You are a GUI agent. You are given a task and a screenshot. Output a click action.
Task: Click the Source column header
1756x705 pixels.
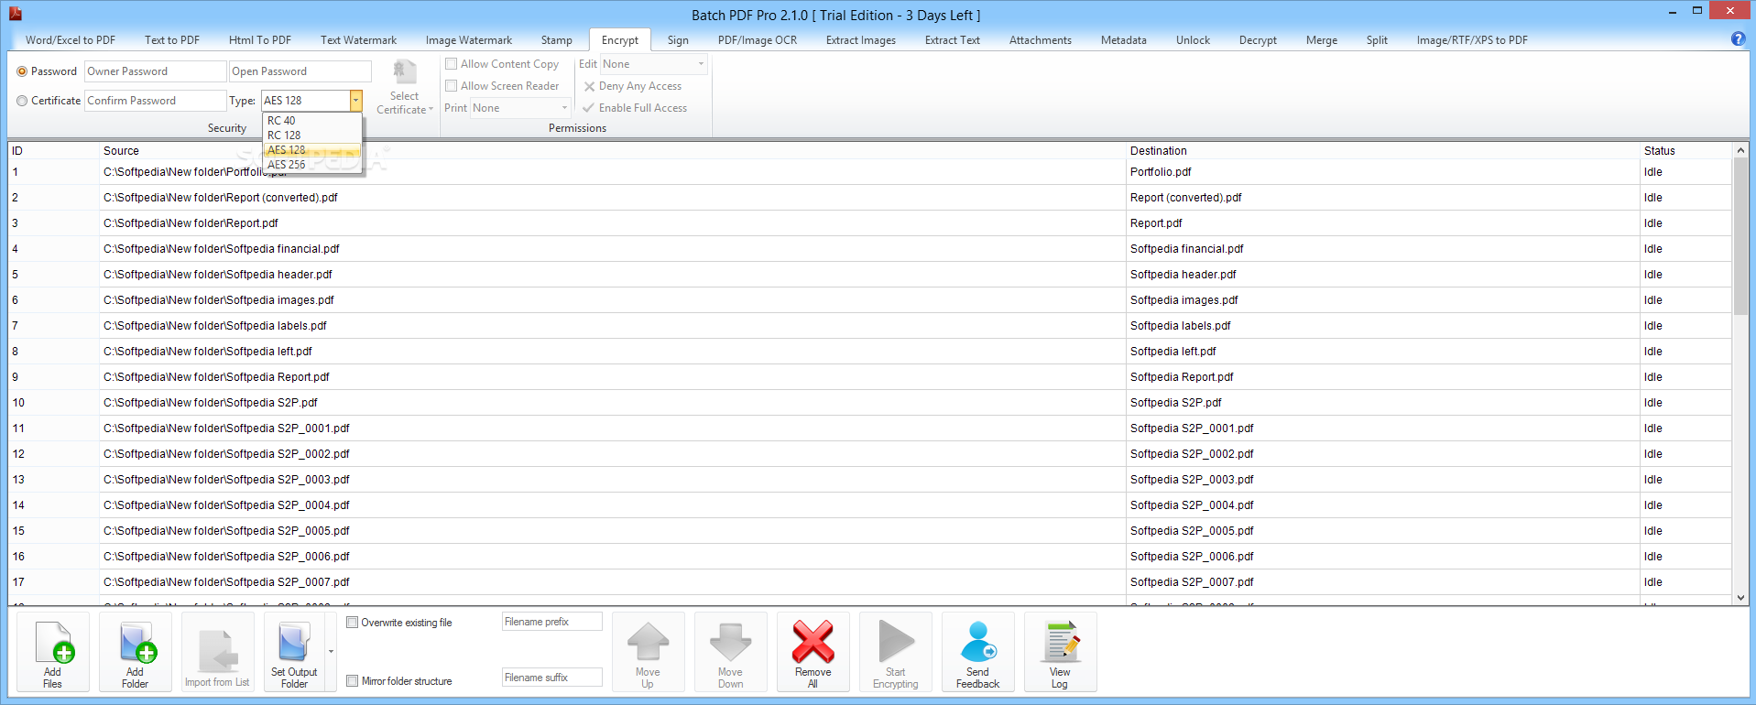click(612, 151)
